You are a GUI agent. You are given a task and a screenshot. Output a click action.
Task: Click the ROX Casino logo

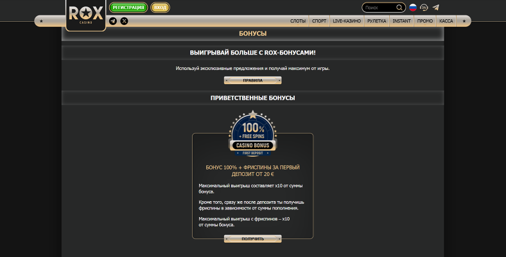pyautogui.click(x=86, y=15)
